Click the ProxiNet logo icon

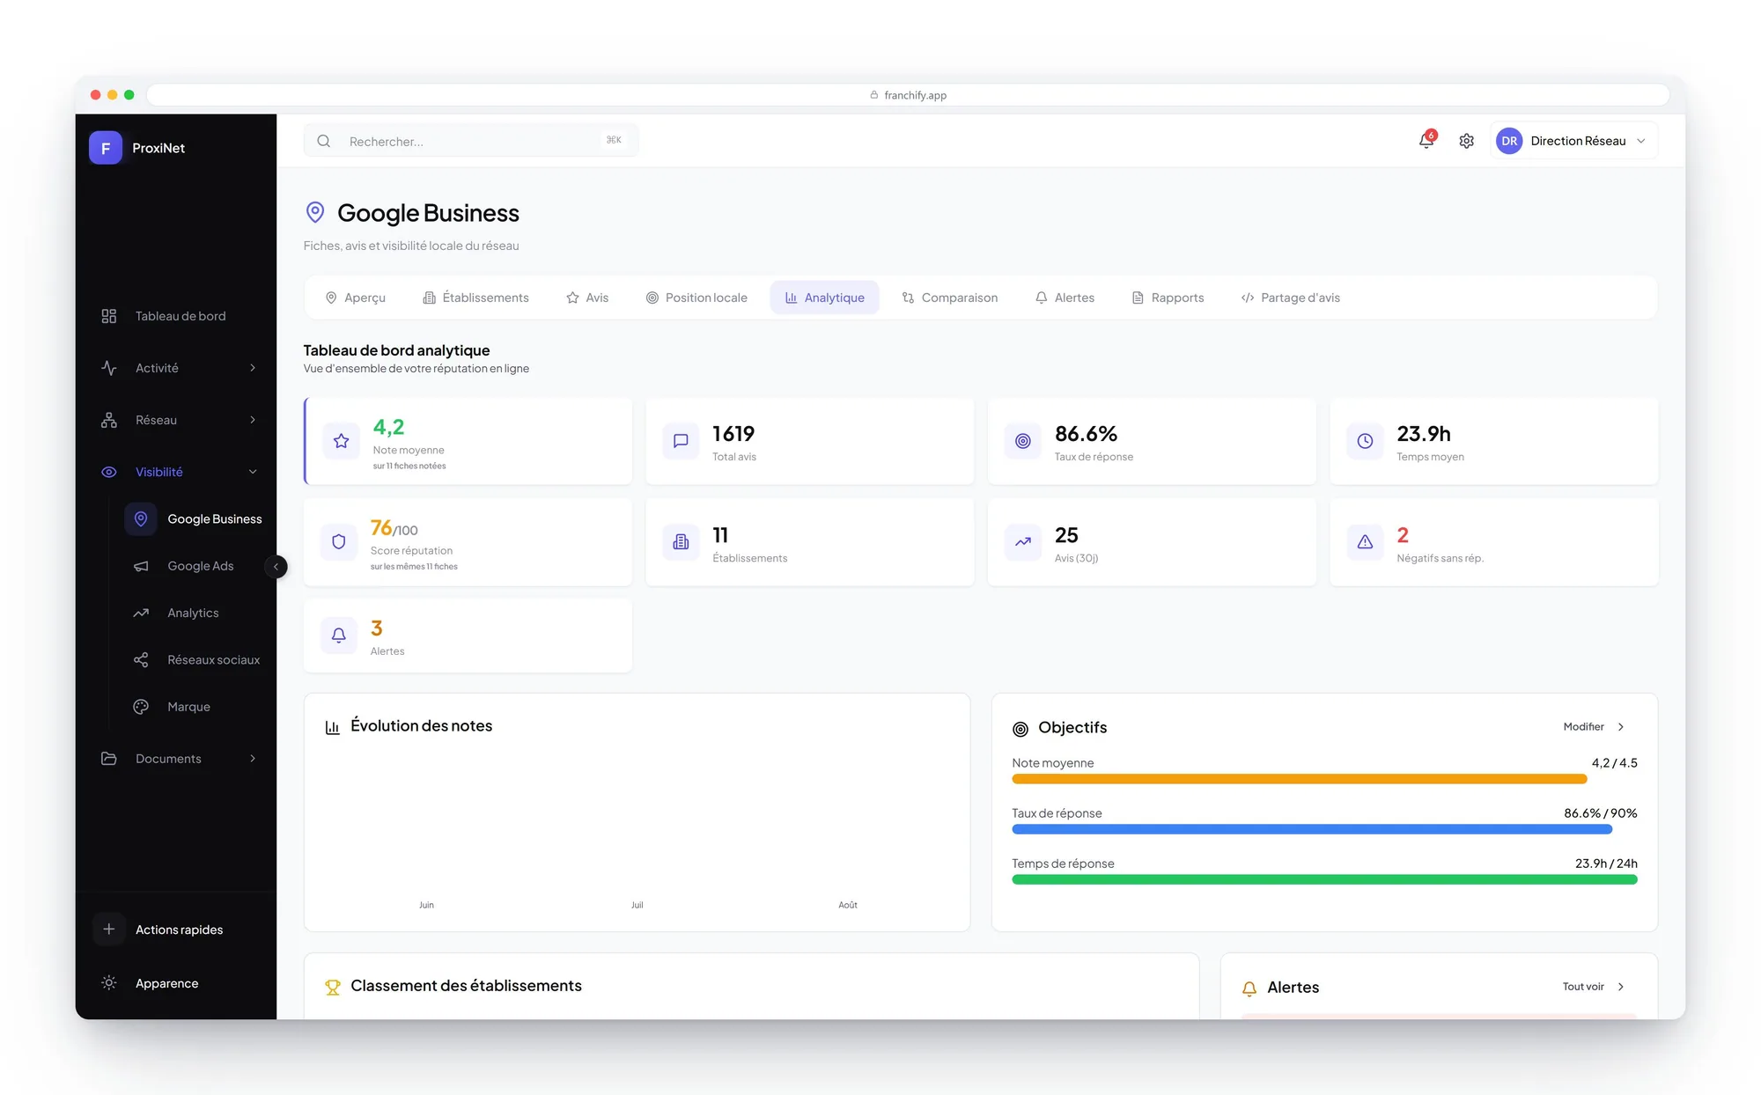pyautogui.click(x=106, y=148)
